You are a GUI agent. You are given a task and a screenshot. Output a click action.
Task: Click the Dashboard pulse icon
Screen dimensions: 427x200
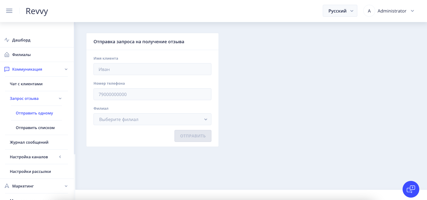click(x=7, y=40)
